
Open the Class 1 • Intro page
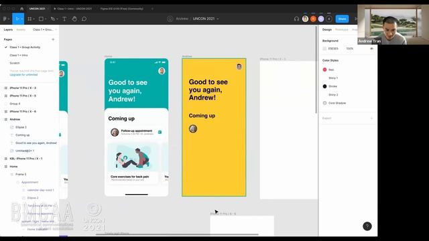pos(19,55)
